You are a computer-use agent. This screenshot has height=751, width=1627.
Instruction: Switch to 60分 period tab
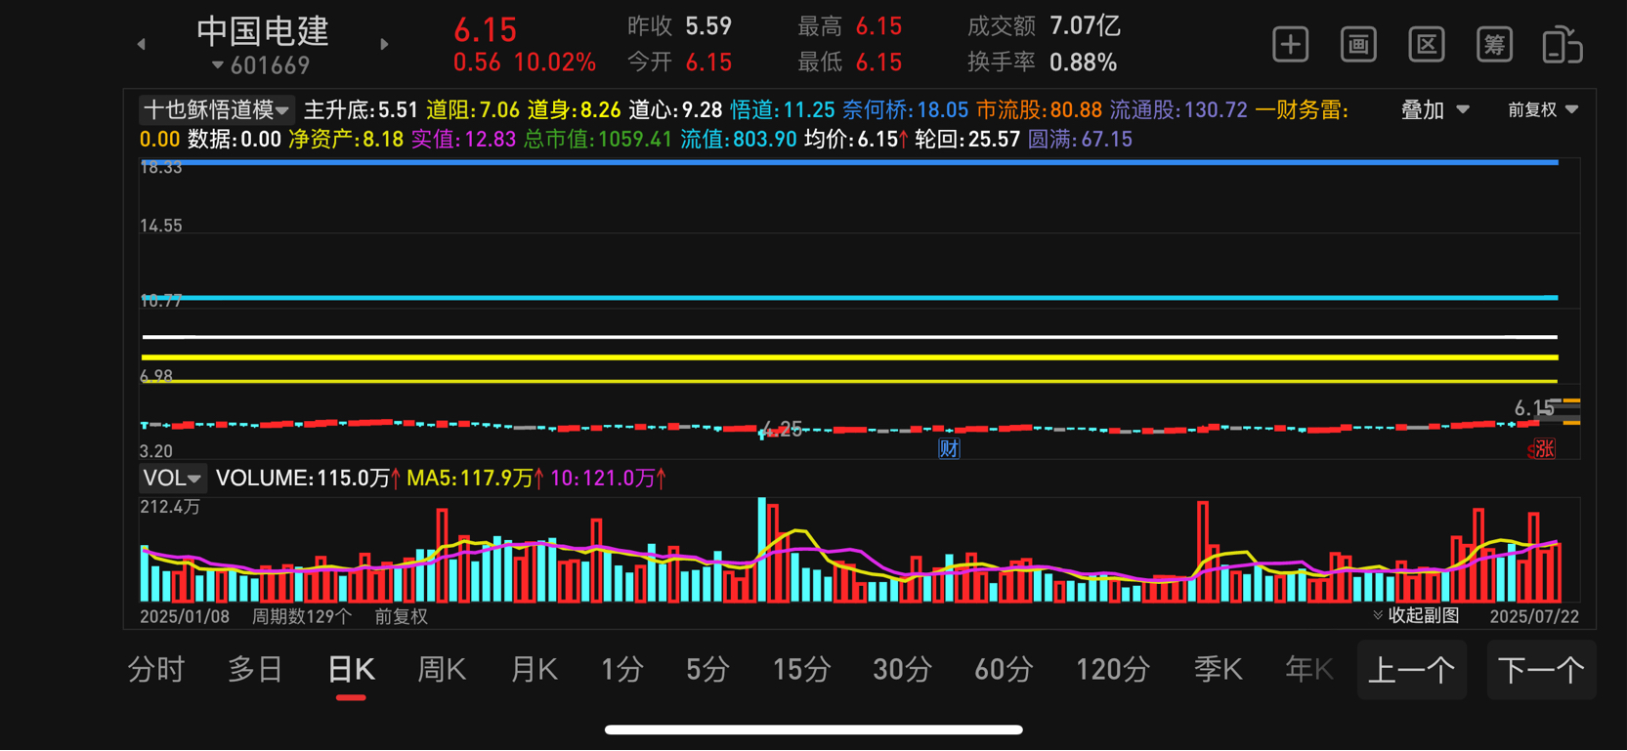(1004, 670)
